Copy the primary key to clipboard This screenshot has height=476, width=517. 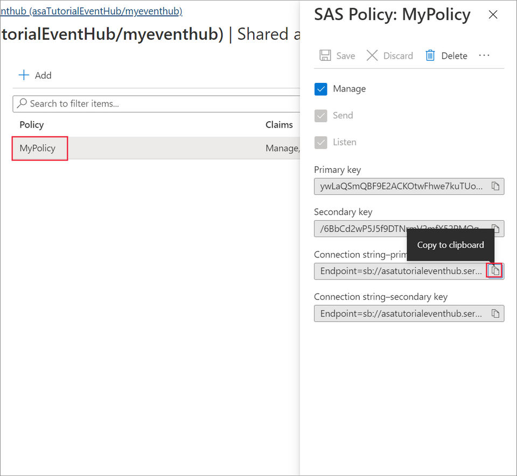[x=495, y=186]
